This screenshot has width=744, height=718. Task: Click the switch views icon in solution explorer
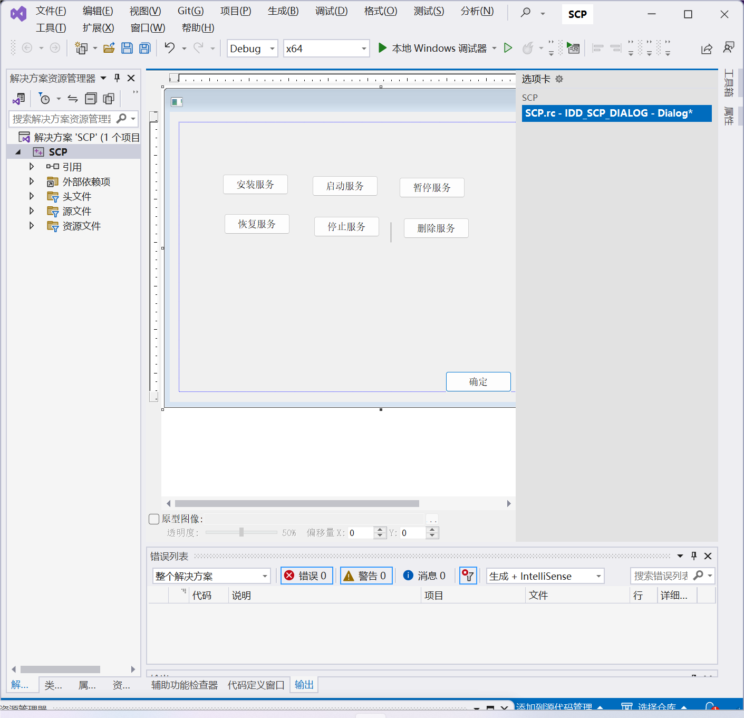tap(20, 99)
